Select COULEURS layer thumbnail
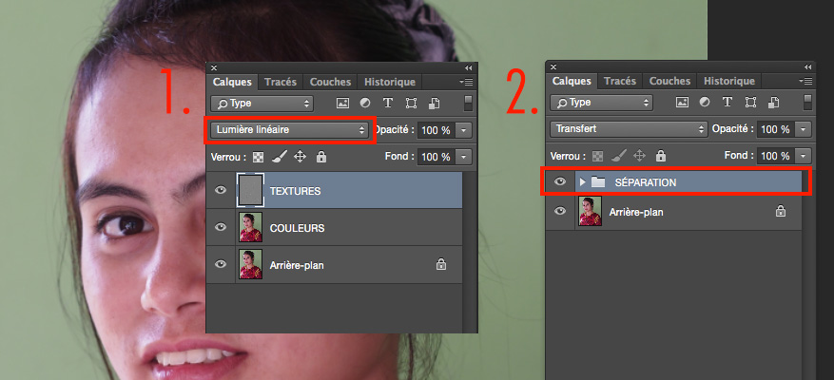 (250, 227)
